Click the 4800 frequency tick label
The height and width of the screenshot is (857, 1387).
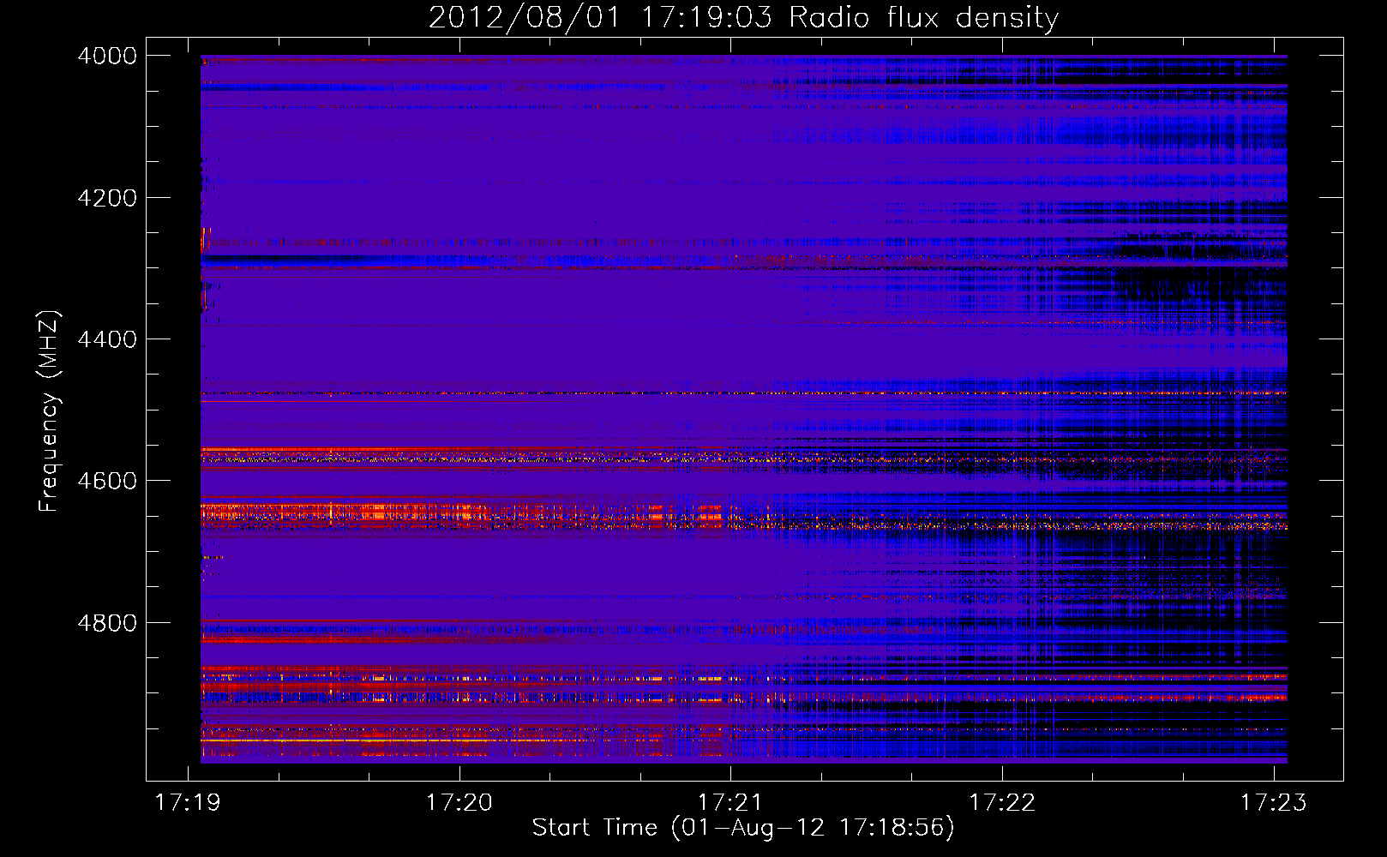tap(107, 623)
